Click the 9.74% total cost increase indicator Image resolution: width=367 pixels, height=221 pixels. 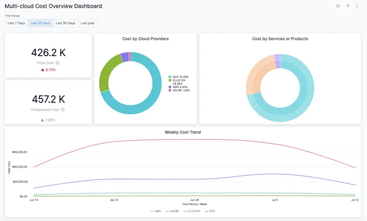48,70
